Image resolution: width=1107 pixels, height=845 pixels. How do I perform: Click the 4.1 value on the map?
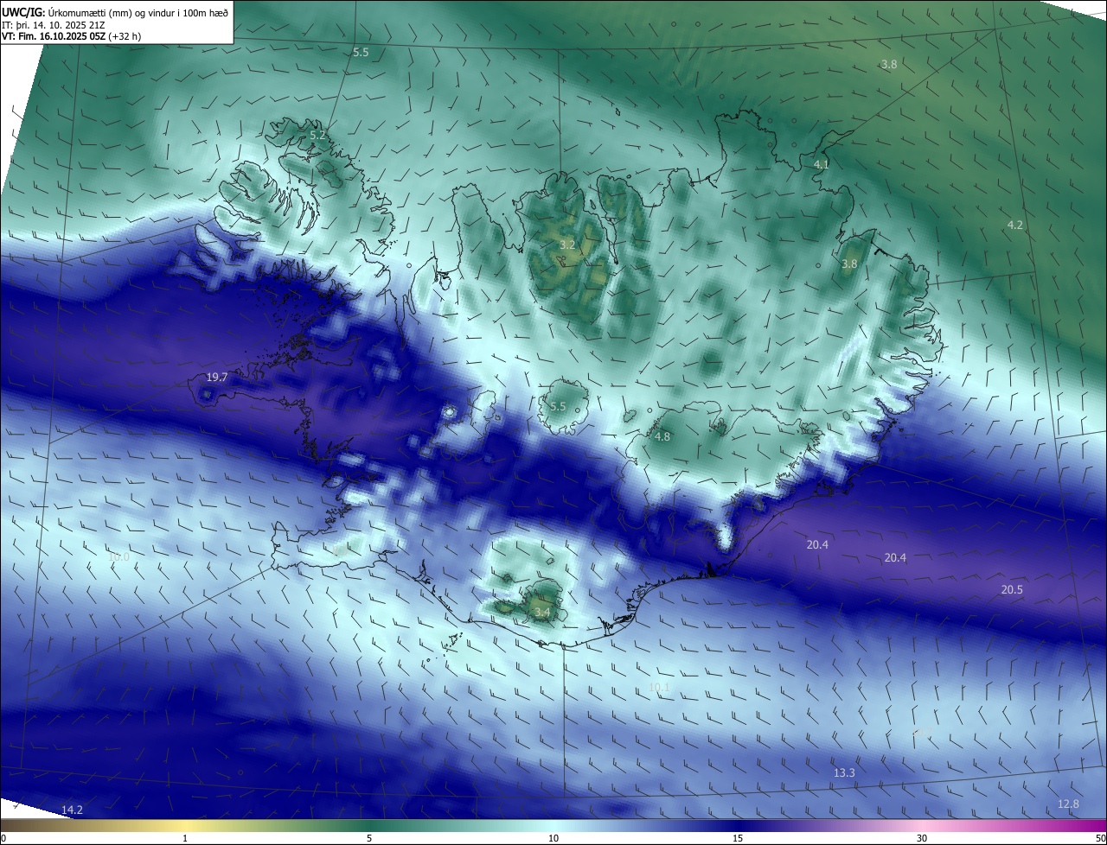[822, 164]
